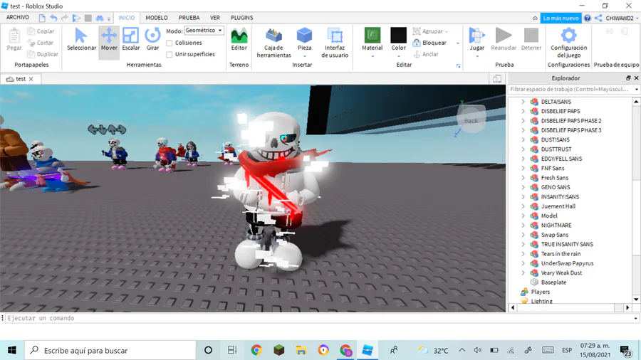Select the Juement Hall model
The image size is (641, 360).
click(x=558, y=206)
